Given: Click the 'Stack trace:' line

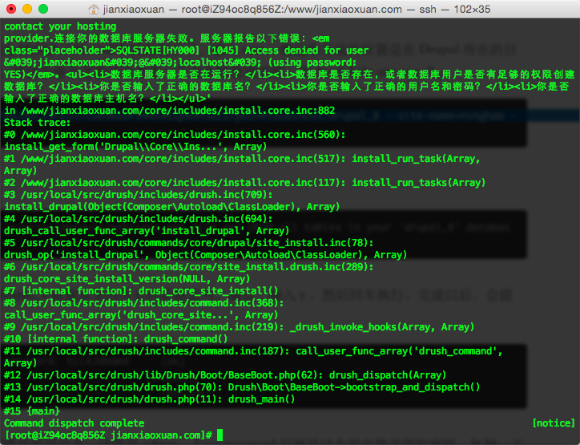Looking at the screenshot, I should (x=37, y=123).
